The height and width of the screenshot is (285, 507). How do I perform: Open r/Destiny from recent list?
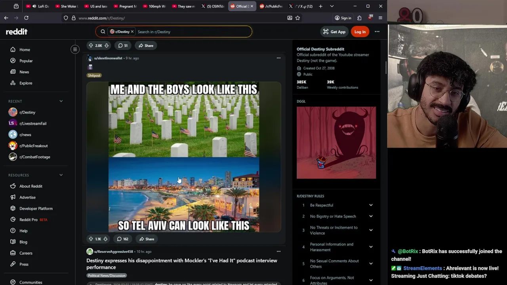[x=27, y=112]
